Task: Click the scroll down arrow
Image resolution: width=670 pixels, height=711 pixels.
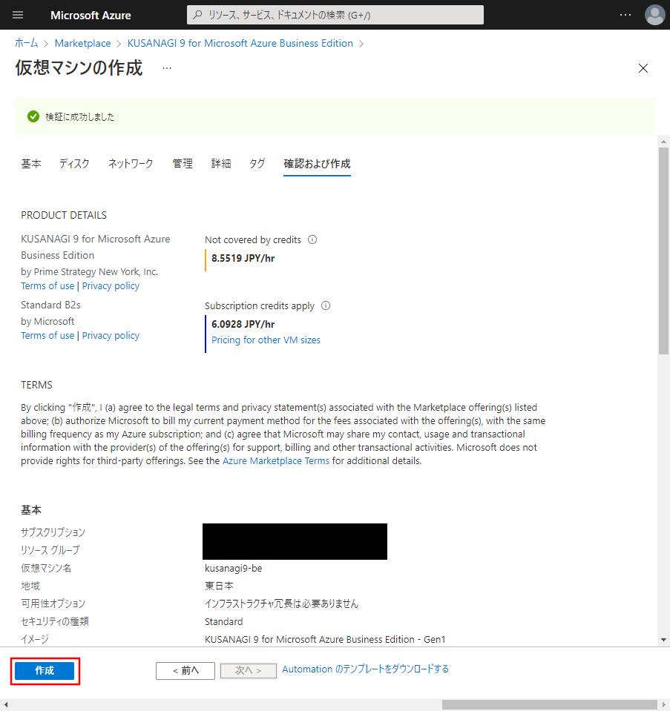Action: [663, 640]
